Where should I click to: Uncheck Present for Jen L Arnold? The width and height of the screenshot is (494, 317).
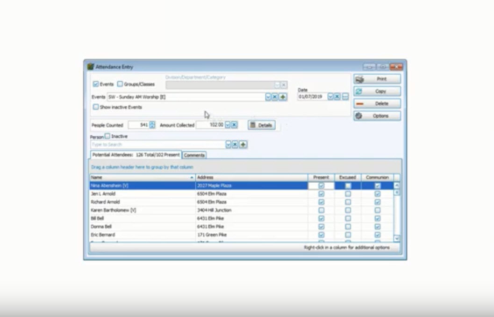click(x=321, y=194)
